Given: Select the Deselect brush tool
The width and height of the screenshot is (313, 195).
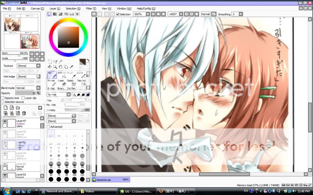Looking at the screenshot, I should (x=81, y=82).
